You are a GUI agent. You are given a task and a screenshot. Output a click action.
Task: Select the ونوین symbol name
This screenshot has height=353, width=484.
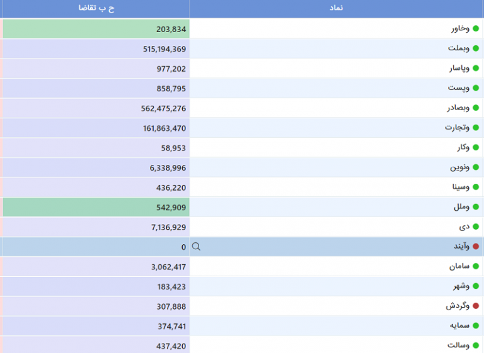point(459,167)
